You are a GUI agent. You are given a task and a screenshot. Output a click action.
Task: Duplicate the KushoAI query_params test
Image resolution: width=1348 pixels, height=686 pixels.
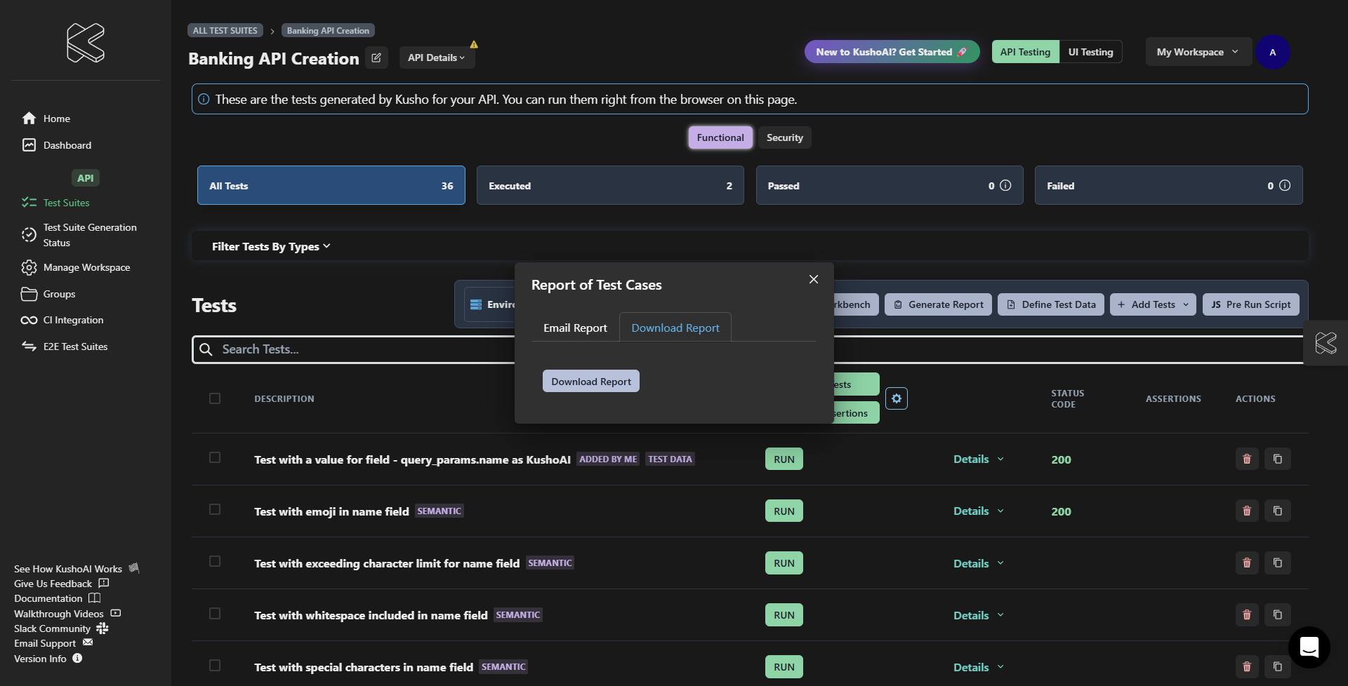click(x=1278, y=459)
